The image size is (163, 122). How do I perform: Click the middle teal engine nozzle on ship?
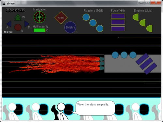pyautogui.click(x=102, y=64)
